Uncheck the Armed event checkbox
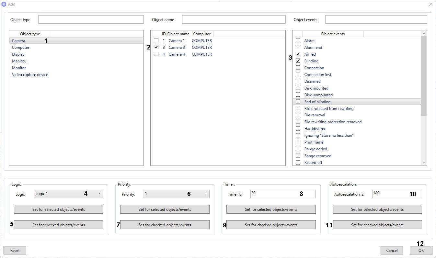436x258 pixels. tap(298, 54)
